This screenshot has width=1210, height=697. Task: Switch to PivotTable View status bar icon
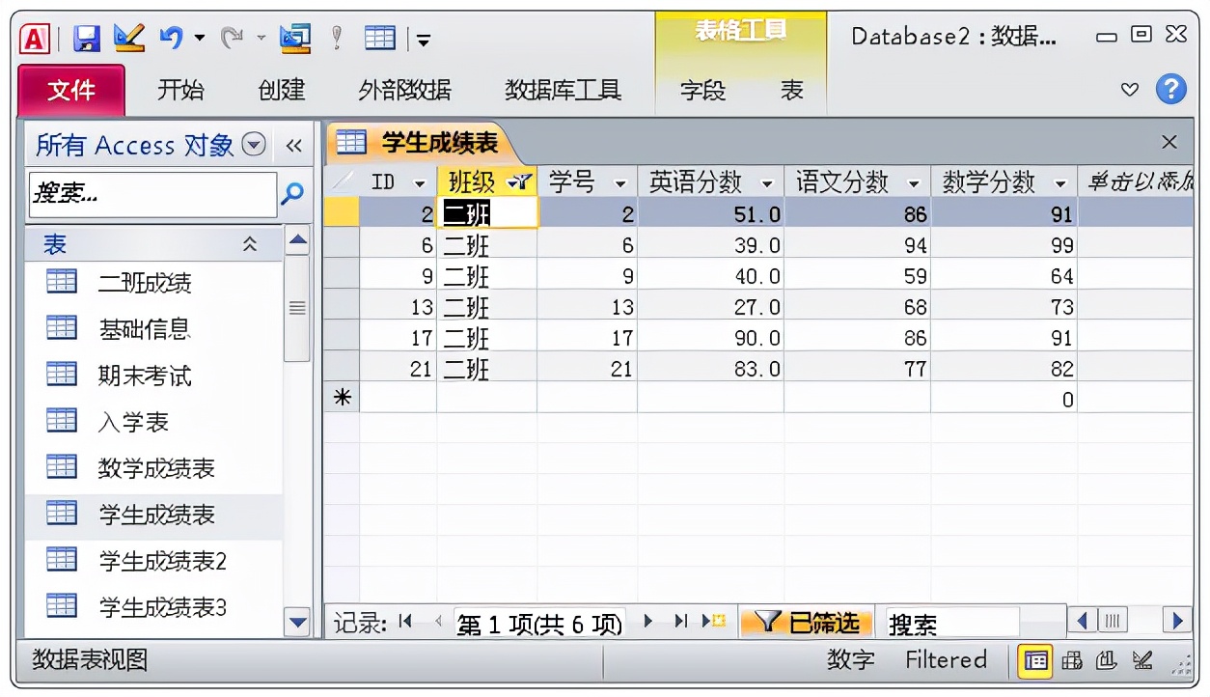[1071, 661]
